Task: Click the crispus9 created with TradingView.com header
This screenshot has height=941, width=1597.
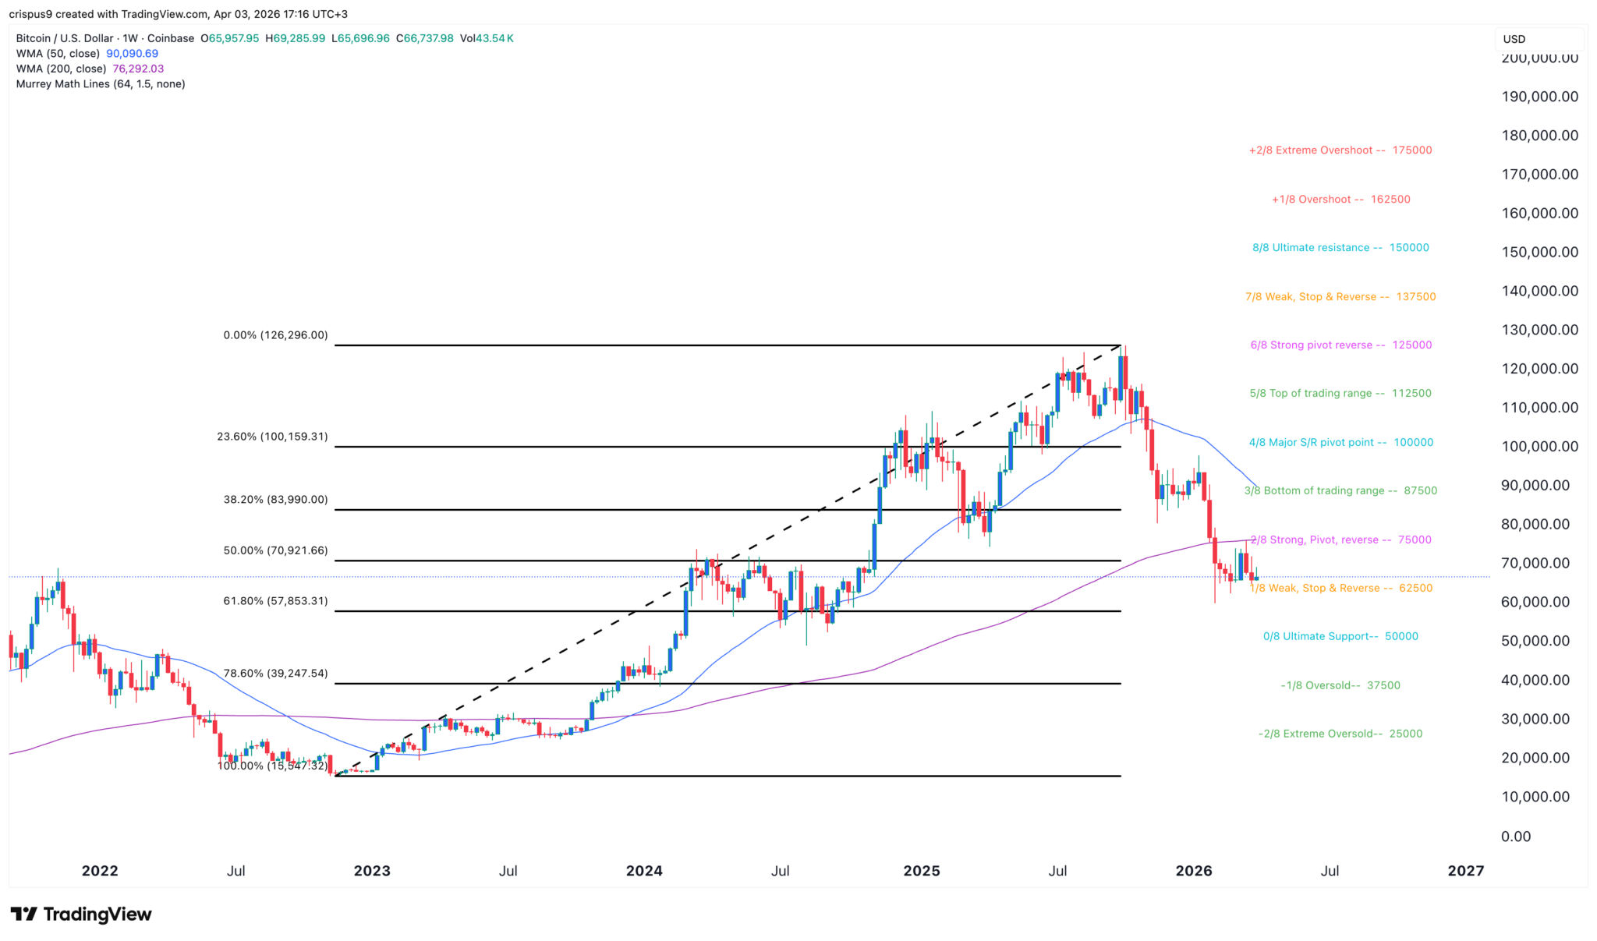Action: coord(178,14)
